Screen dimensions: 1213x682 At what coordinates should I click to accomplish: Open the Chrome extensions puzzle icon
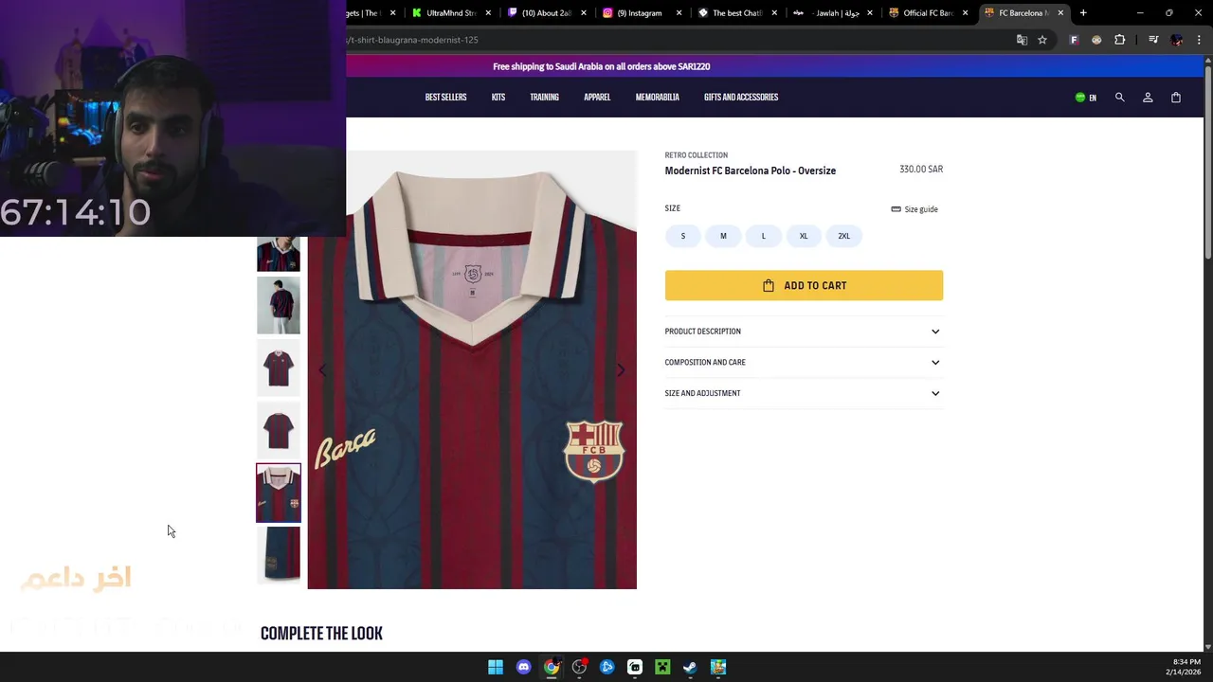pos(1120,40)
